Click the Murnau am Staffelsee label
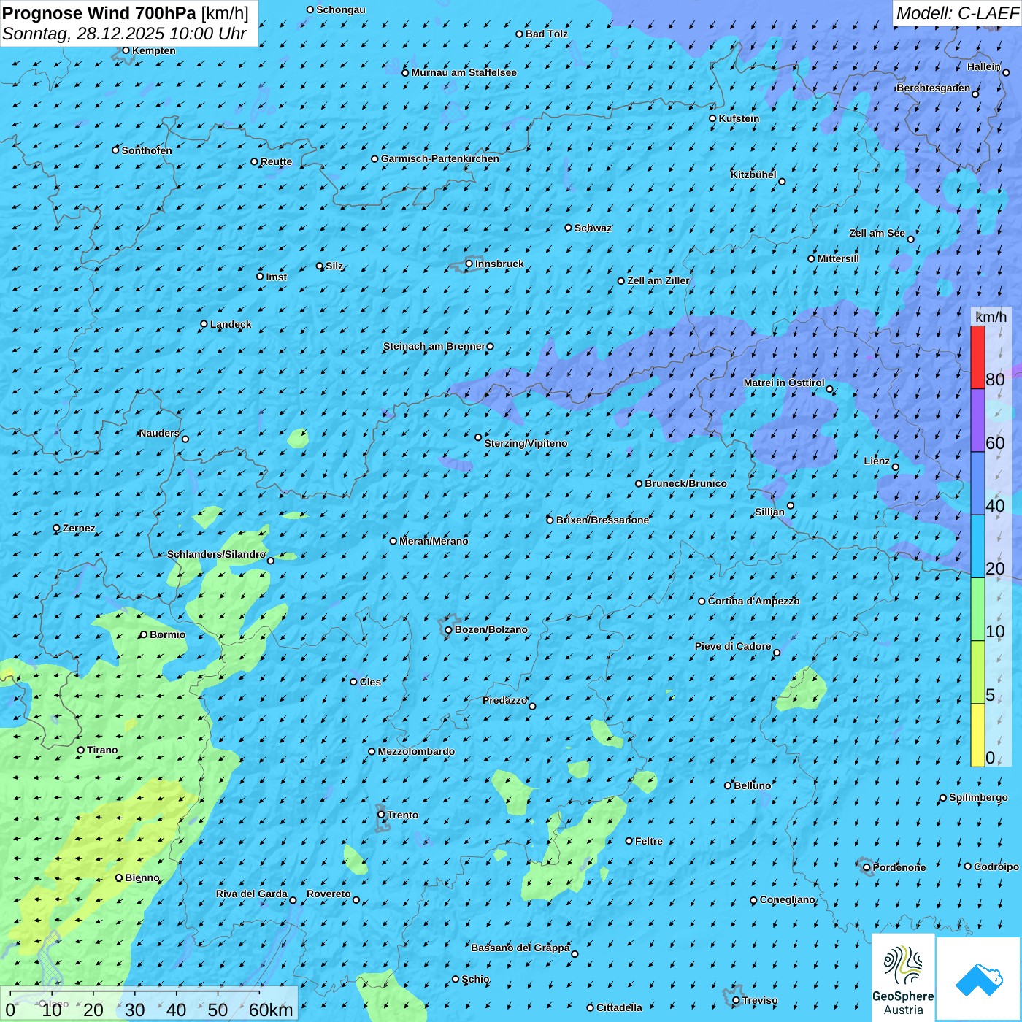This screenshot has width=1022, height=1022. click(x=464, y=72)
